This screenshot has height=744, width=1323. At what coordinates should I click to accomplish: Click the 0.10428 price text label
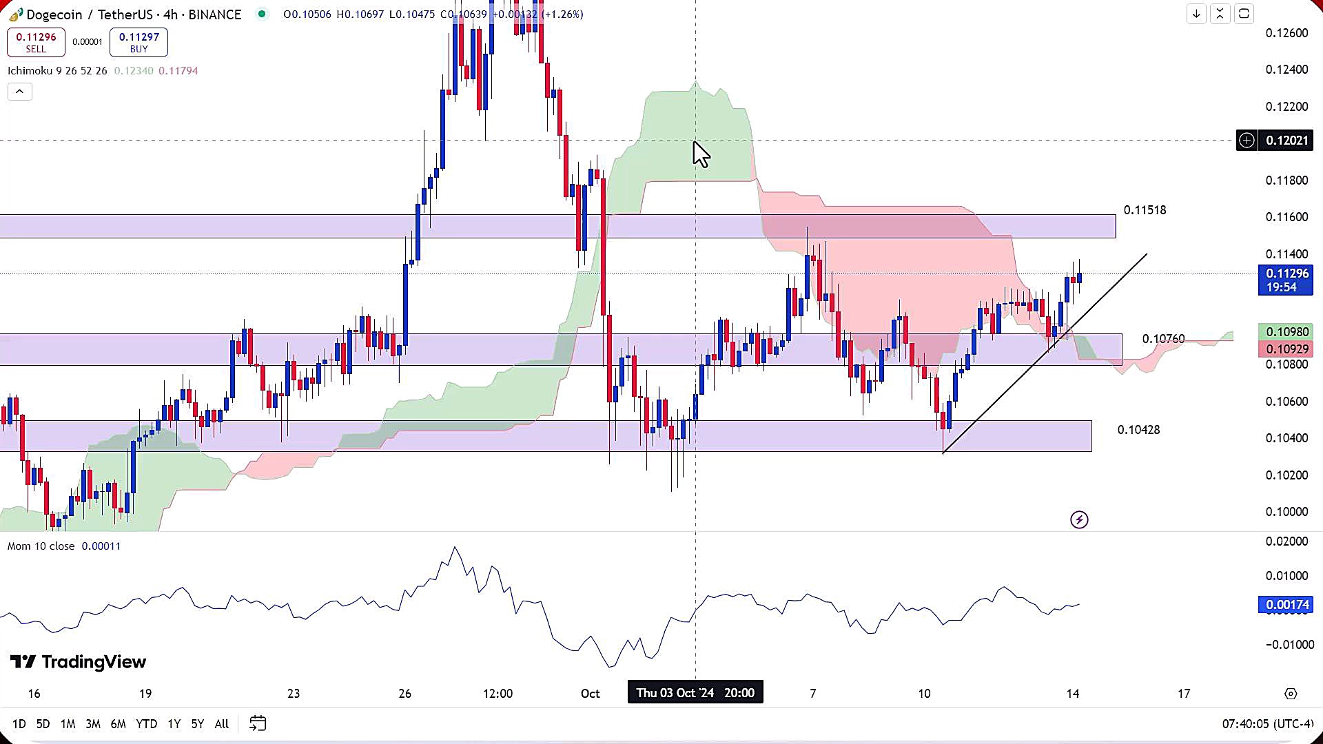point(1138,430)
